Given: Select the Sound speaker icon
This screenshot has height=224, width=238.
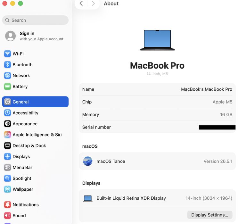Looking at the screenshot, I should (7, 215).
